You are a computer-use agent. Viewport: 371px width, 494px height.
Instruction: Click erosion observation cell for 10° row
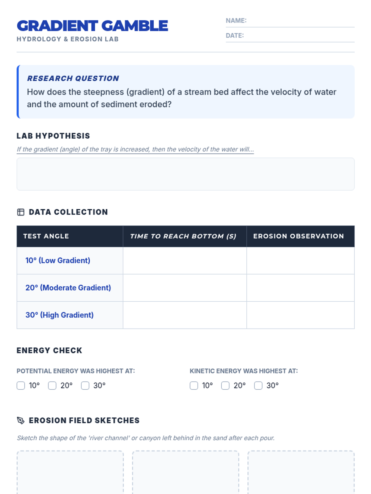[301, 261]
